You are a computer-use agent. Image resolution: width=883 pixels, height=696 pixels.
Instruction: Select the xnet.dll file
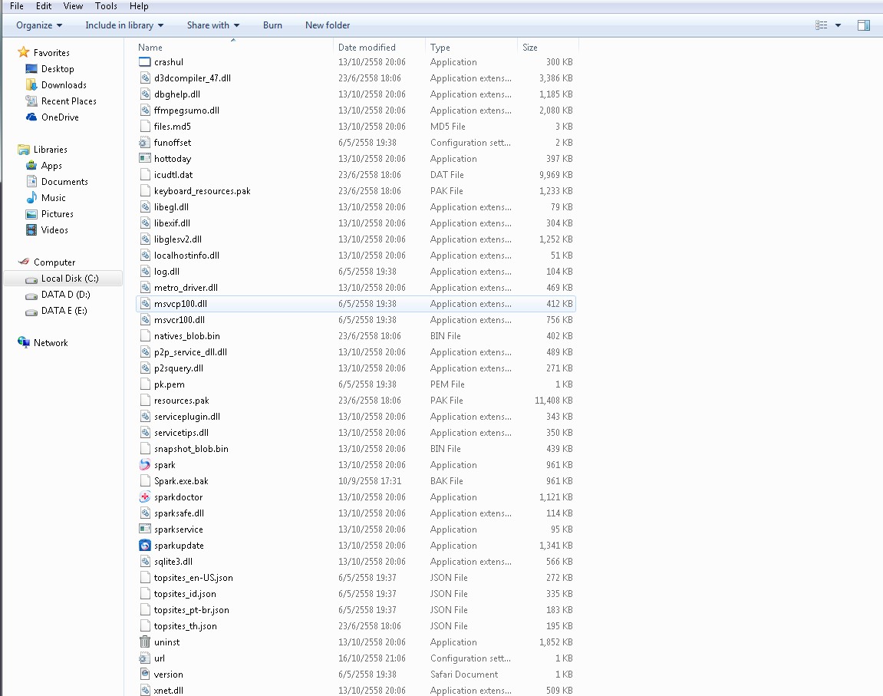(355, 690)
